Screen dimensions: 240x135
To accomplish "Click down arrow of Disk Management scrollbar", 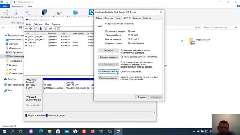I will point(154,112).
